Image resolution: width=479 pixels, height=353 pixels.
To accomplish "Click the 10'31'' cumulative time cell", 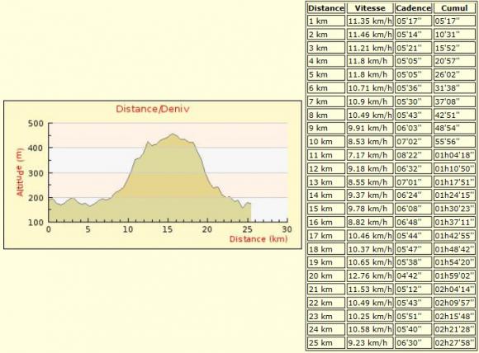I will click(x=454, y=35).
